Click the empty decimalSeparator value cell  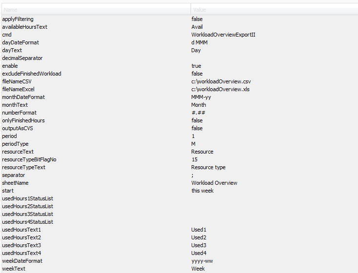tap(273, 58)
